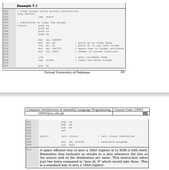This screenshot has width=169, height=170.
Task: Click sentence starting 'A space efficient way'
Action: pyautogui.click(x=94, y=150)
